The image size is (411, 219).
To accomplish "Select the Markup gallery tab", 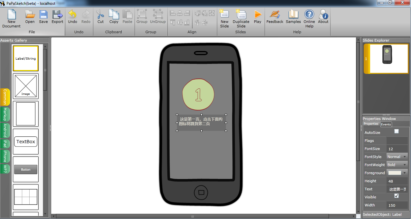I will coord(5,114).
